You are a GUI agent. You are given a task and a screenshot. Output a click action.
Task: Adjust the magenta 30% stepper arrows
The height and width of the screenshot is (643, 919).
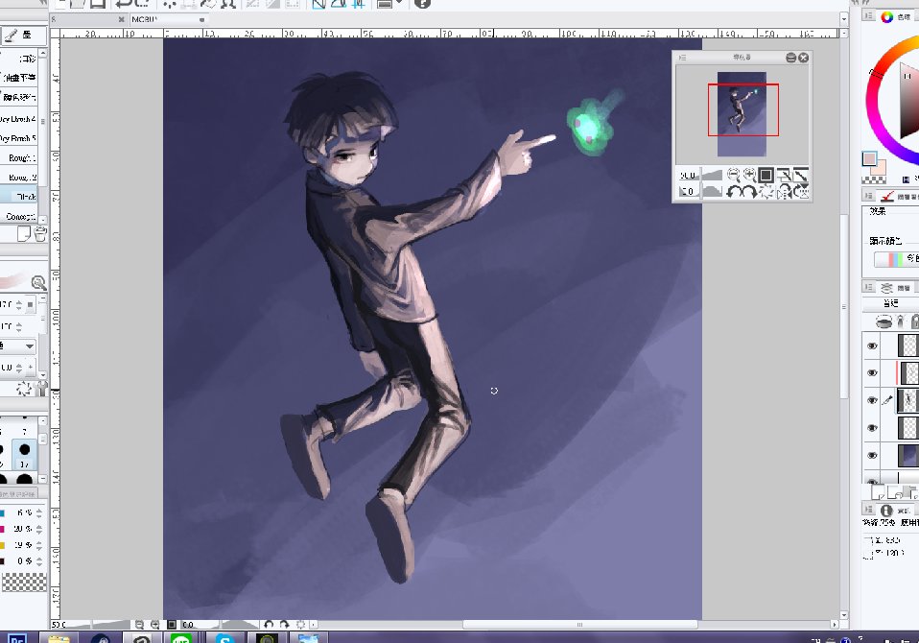(x=39, y=530)
